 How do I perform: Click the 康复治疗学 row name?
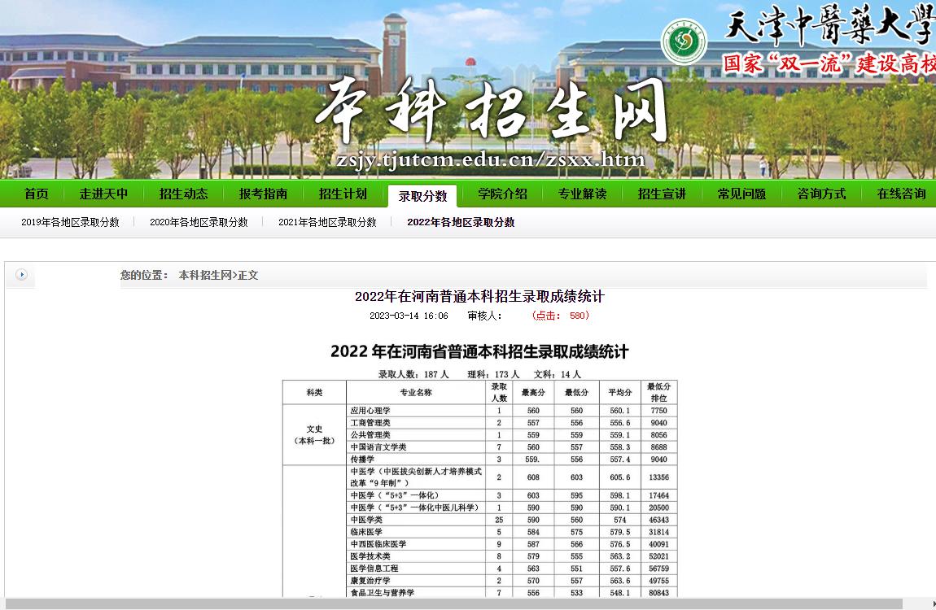(370, 581)
